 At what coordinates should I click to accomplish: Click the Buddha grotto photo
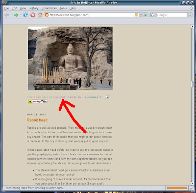click(70, 58)
